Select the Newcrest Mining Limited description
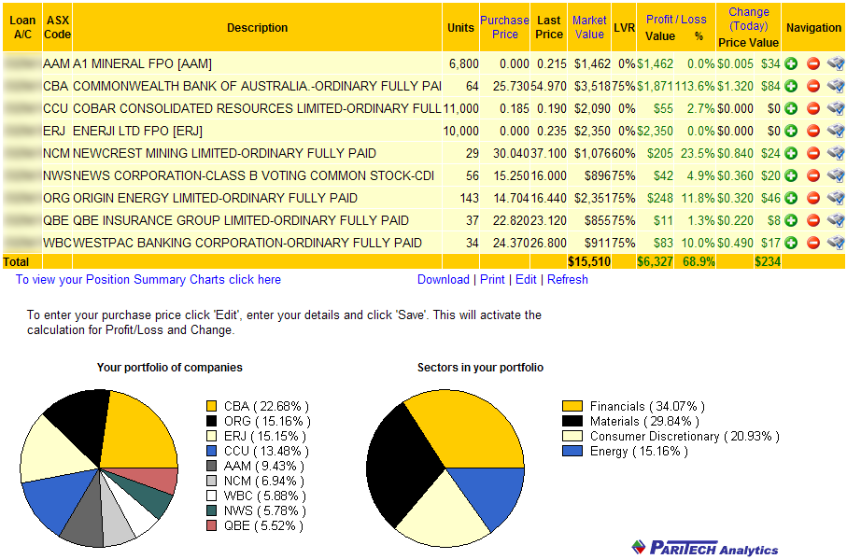This screenshot has width=847, height=559. tap(224, 153)
